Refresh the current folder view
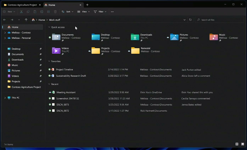The image size is (247, 150). (190, 20)
